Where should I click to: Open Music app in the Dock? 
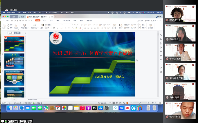(x=82, y=108)
